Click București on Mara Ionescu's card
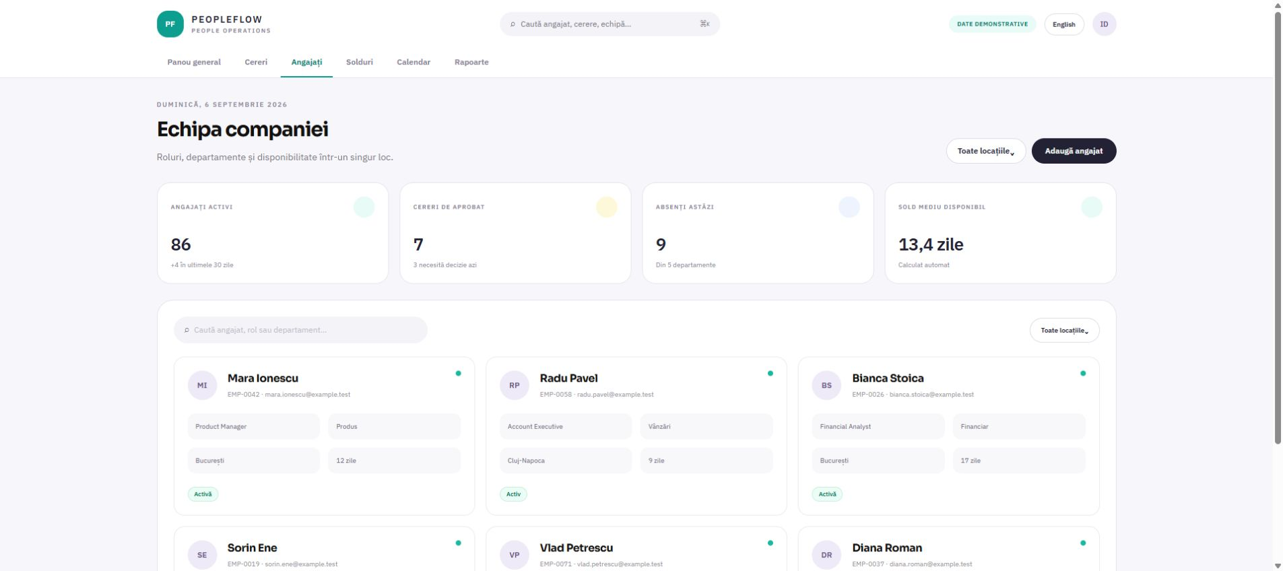The width and height of the screenshot is (1283, 571). click(x=254, y=461)
